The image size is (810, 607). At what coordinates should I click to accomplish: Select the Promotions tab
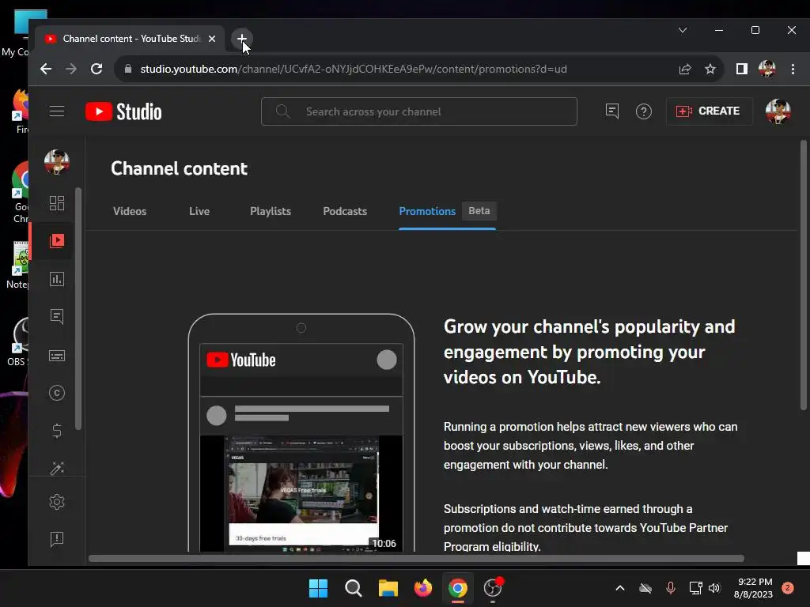tap(427, 211)
